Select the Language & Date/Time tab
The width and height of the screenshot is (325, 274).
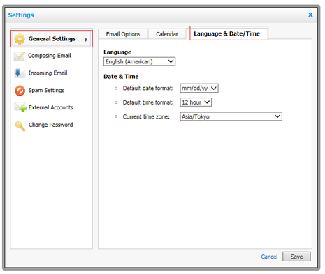click(x=226, y=33)
